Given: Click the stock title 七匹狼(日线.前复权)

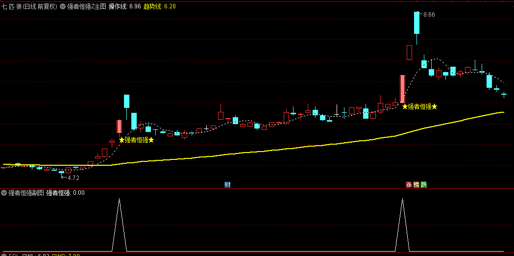Looking at the screenshot, I should pos(29,6).
